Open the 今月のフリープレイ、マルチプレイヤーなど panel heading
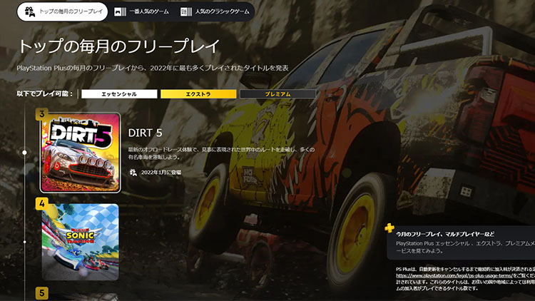The height and width of the screenshot is (301, 535). point(445,234)
